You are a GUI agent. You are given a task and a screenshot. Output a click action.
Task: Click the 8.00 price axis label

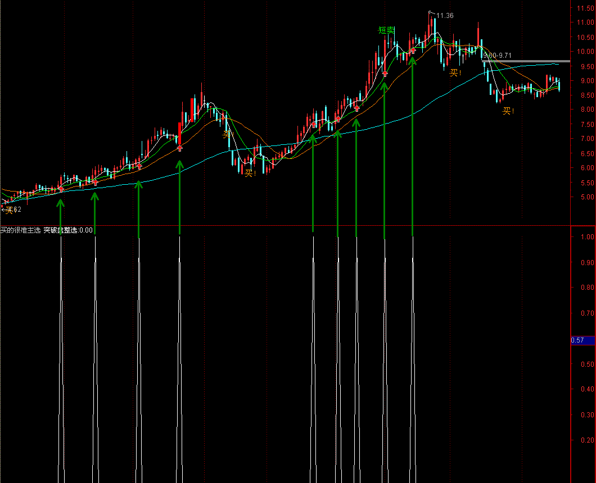click(x=587, y=110)
